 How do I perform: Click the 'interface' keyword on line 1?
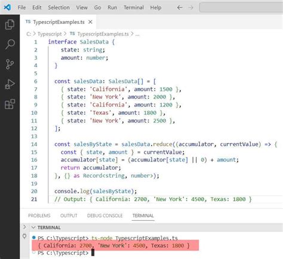(x=62, y=42)
